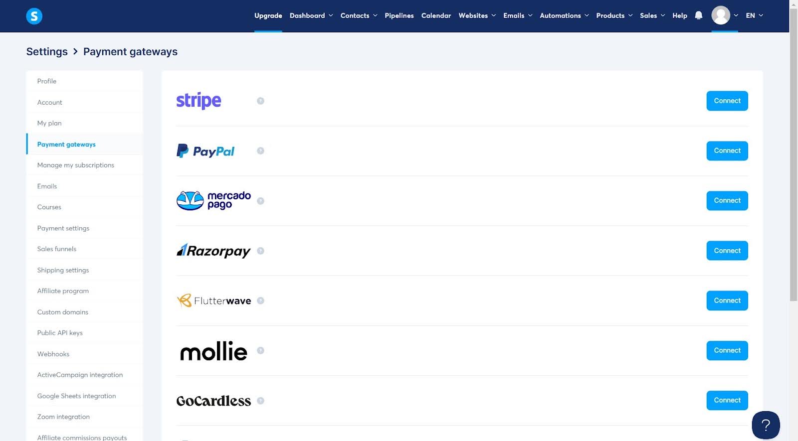Click the help icon beside GoCardless

(x=260, y=401)
